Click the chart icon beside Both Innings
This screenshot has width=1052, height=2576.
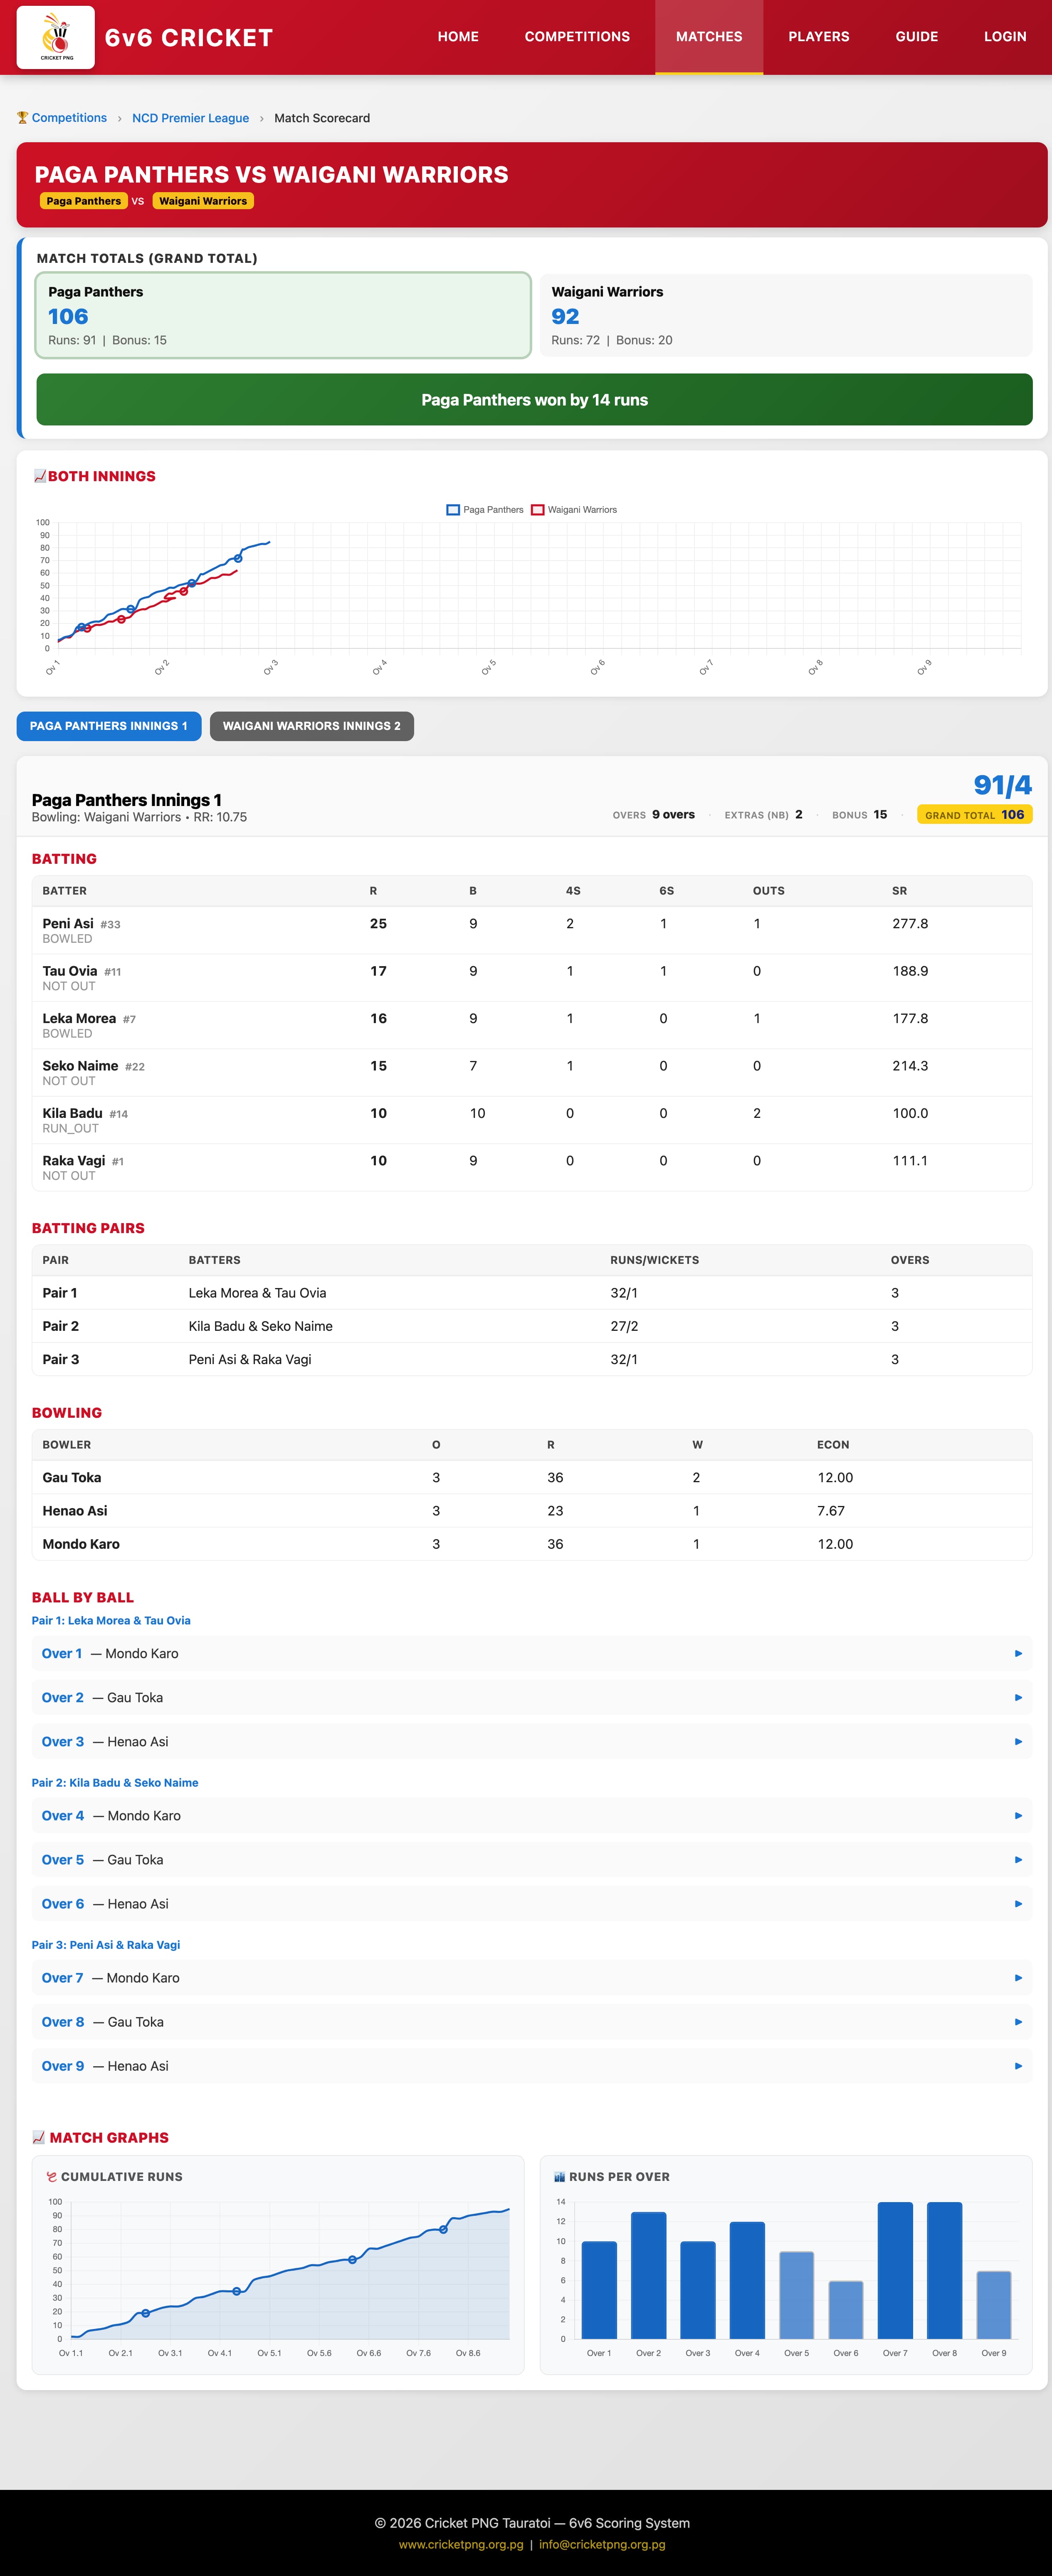[x=40, y=477]
